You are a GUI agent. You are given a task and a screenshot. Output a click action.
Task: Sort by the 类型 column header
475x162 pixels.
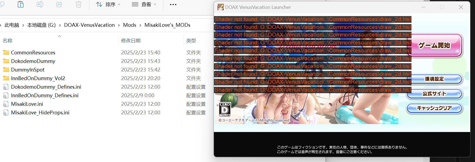[191, 41]
